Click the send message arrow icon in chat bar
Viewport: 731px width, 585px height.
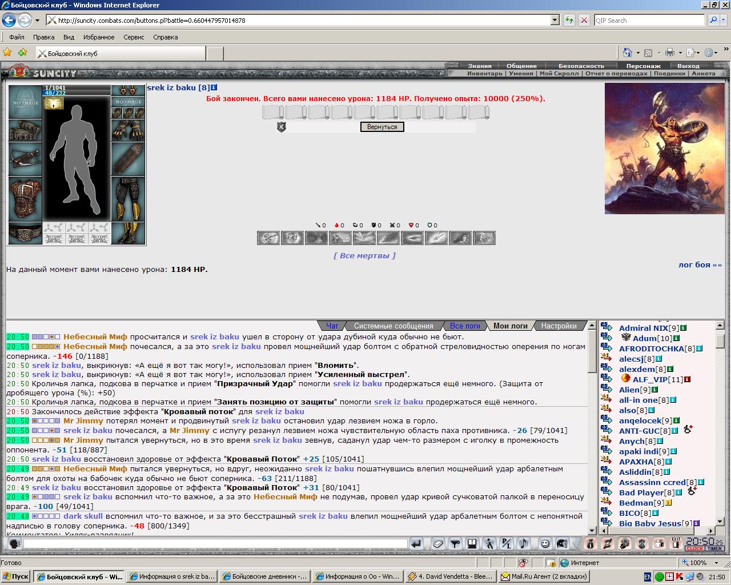click(416, 544)
